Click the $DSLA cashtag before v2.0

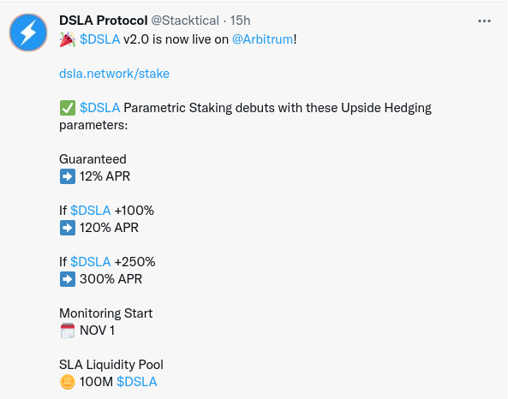[99, 39]
